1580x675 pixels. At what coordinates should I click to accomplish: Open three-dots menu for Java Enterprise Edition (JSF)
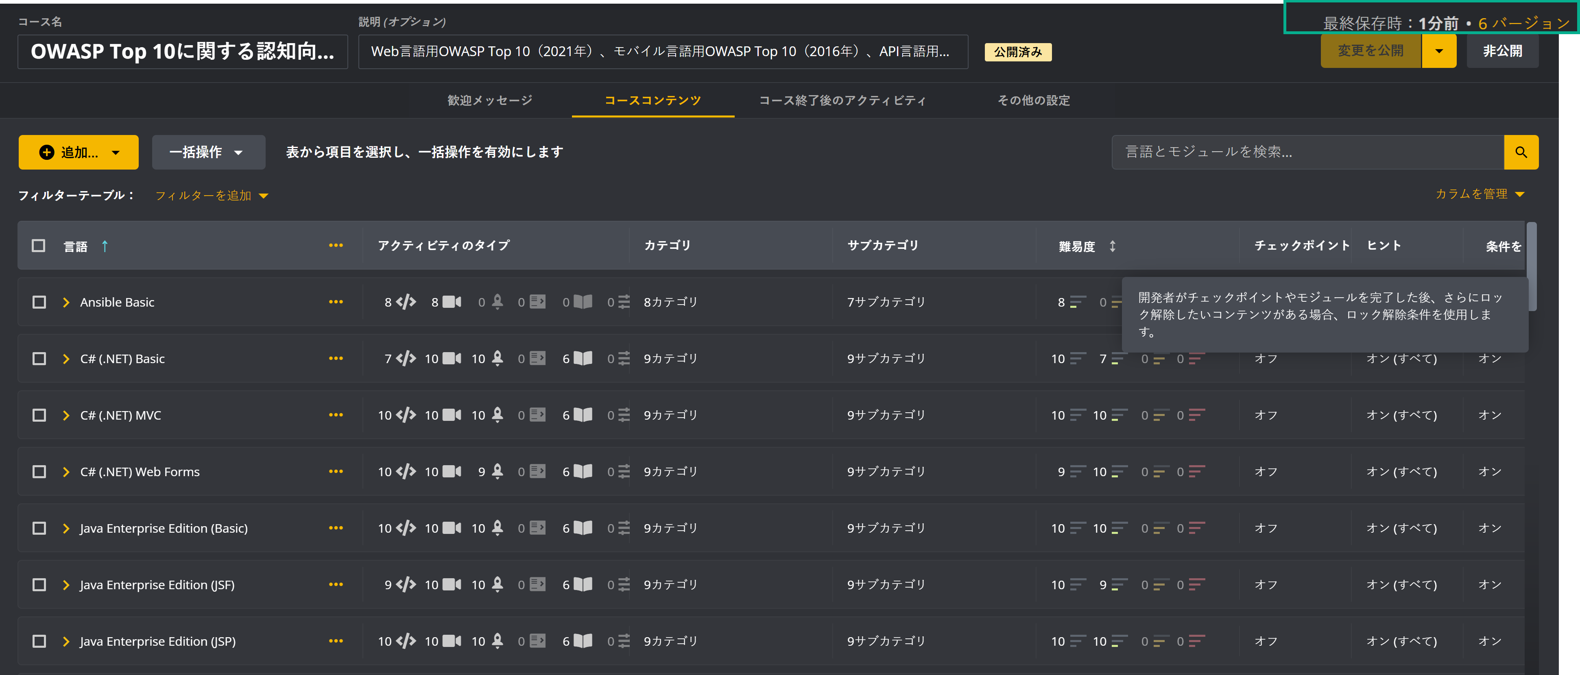click(x=336, y=584)
